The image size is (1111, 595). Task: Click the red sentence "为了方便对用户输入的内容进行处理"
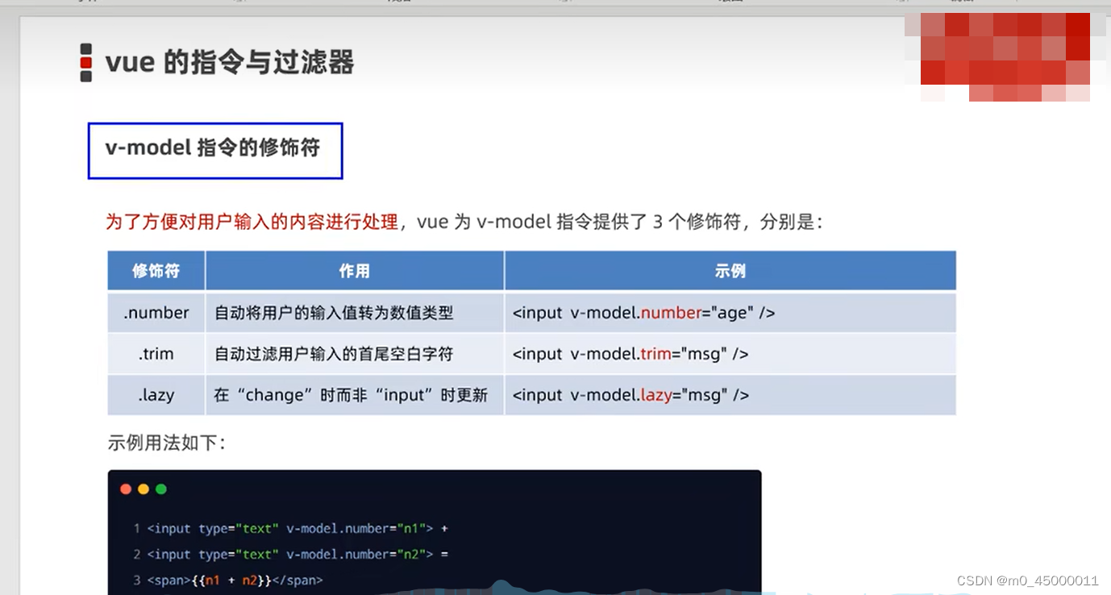[250, 222]
